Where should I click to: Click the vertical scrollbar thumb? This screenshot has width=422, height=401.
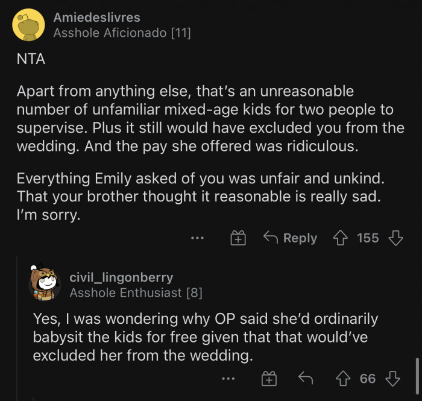click(x=417, y=374)
